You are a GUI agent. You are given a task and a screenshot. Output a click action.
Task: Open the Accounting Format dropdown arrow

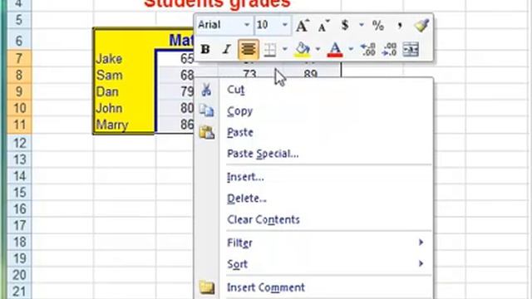click(362, 25)
